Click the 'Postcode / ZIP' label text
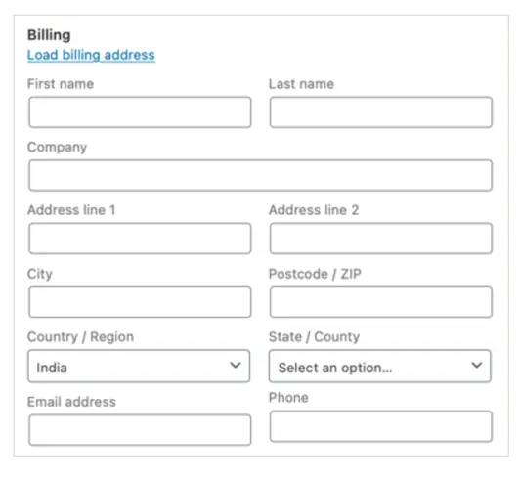The height and width of the screenshot is (477, 519). coord(315,274)
